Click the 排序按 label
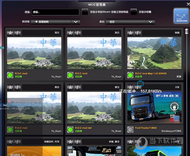The image size is (190, 156). (x=26, y=21)
